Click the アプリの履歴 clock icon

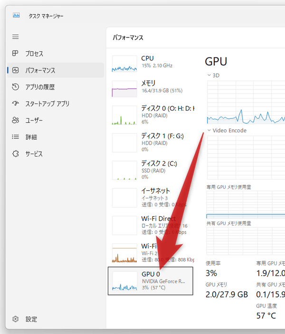[x=15, y=87]
